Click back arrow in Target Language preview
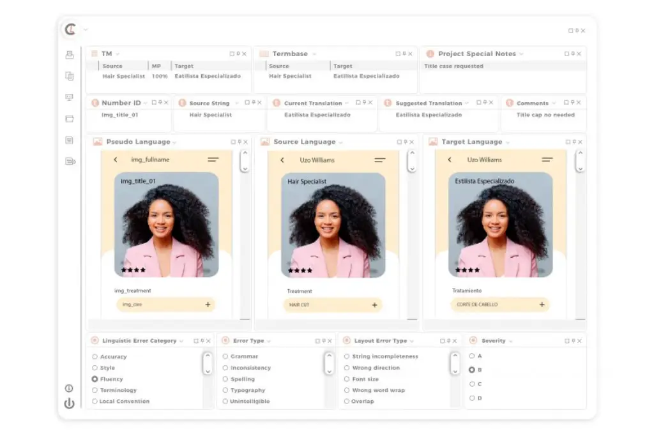Screen dimensions: 654x436 (x=450, y=160)
